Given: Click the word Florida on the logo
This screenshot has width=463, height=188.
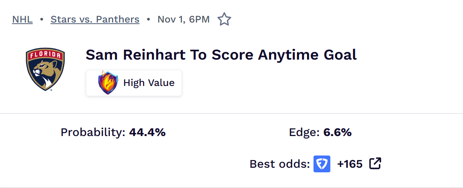Looking at the screenshot, I should point(45,54).
